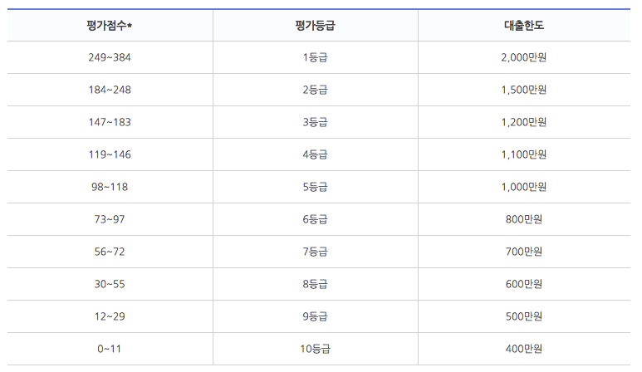
Task: Select the 1등급 grade cell
Action: tap(315, 57)
